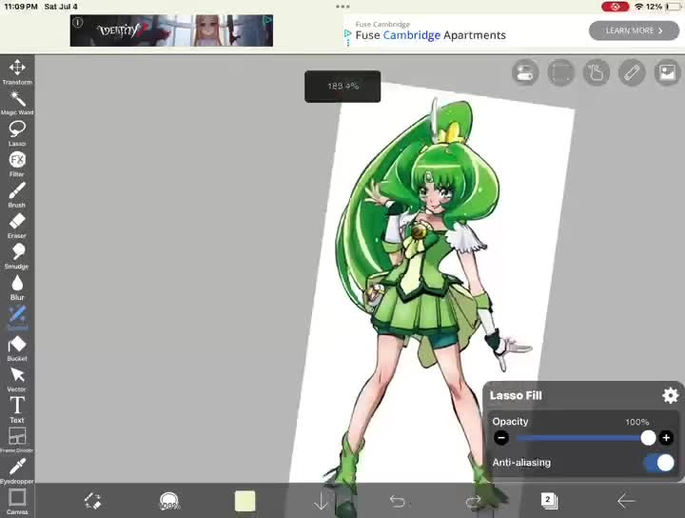Open the Fuse Cambridge Apartments ad link
685x518 pixels.
430,35
